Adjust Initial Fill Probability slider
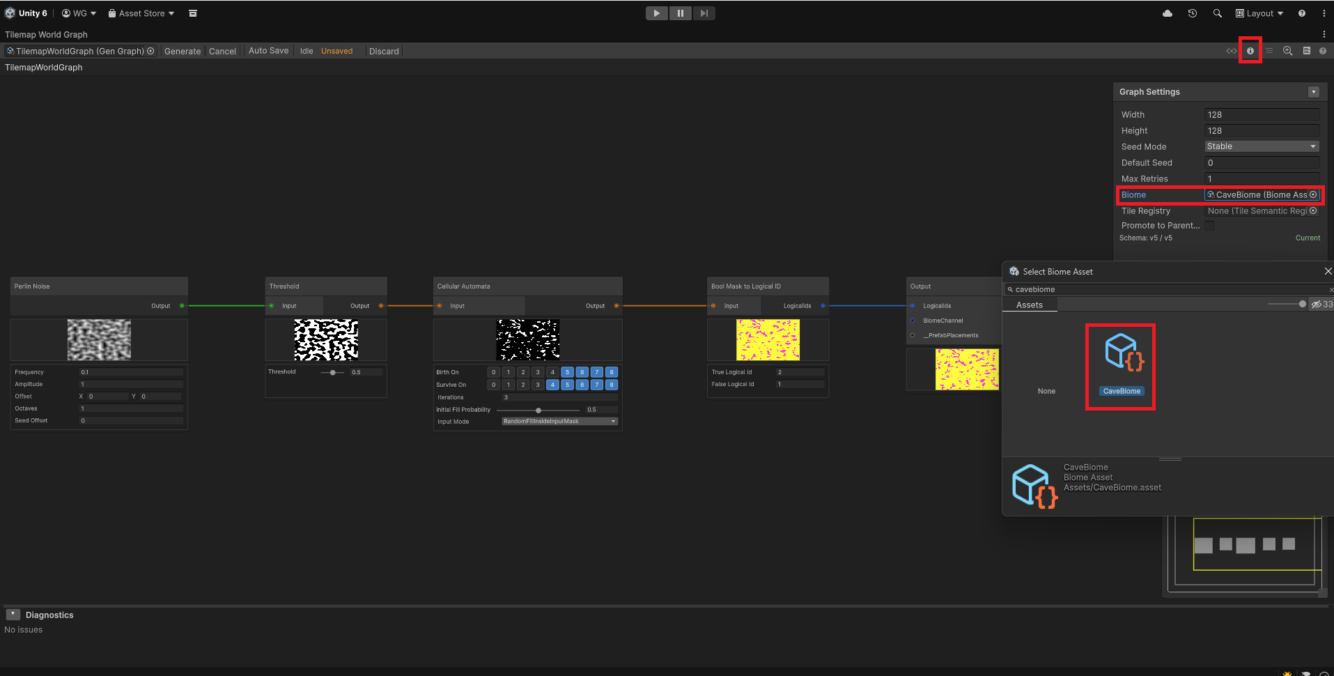This screenshot has width=1334, height=676. [x=538, y=410]
